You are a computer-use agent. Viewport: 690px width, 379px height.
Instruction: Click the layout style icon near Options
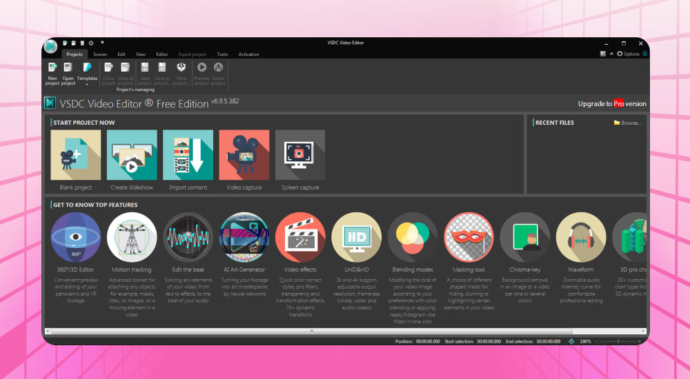(603, 54)
